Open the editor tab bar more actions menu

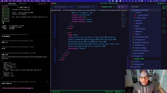click(126, 7)
